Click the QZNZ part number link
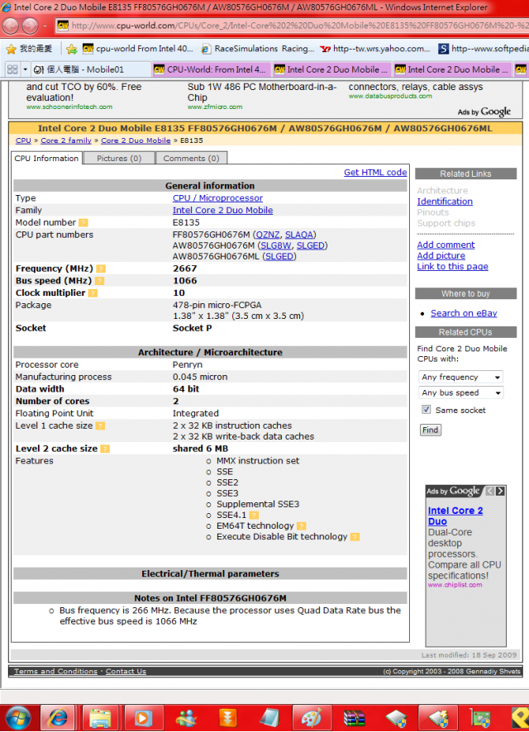Image resolution: width=529 pixels, height=732 pixels. [268, 235]
